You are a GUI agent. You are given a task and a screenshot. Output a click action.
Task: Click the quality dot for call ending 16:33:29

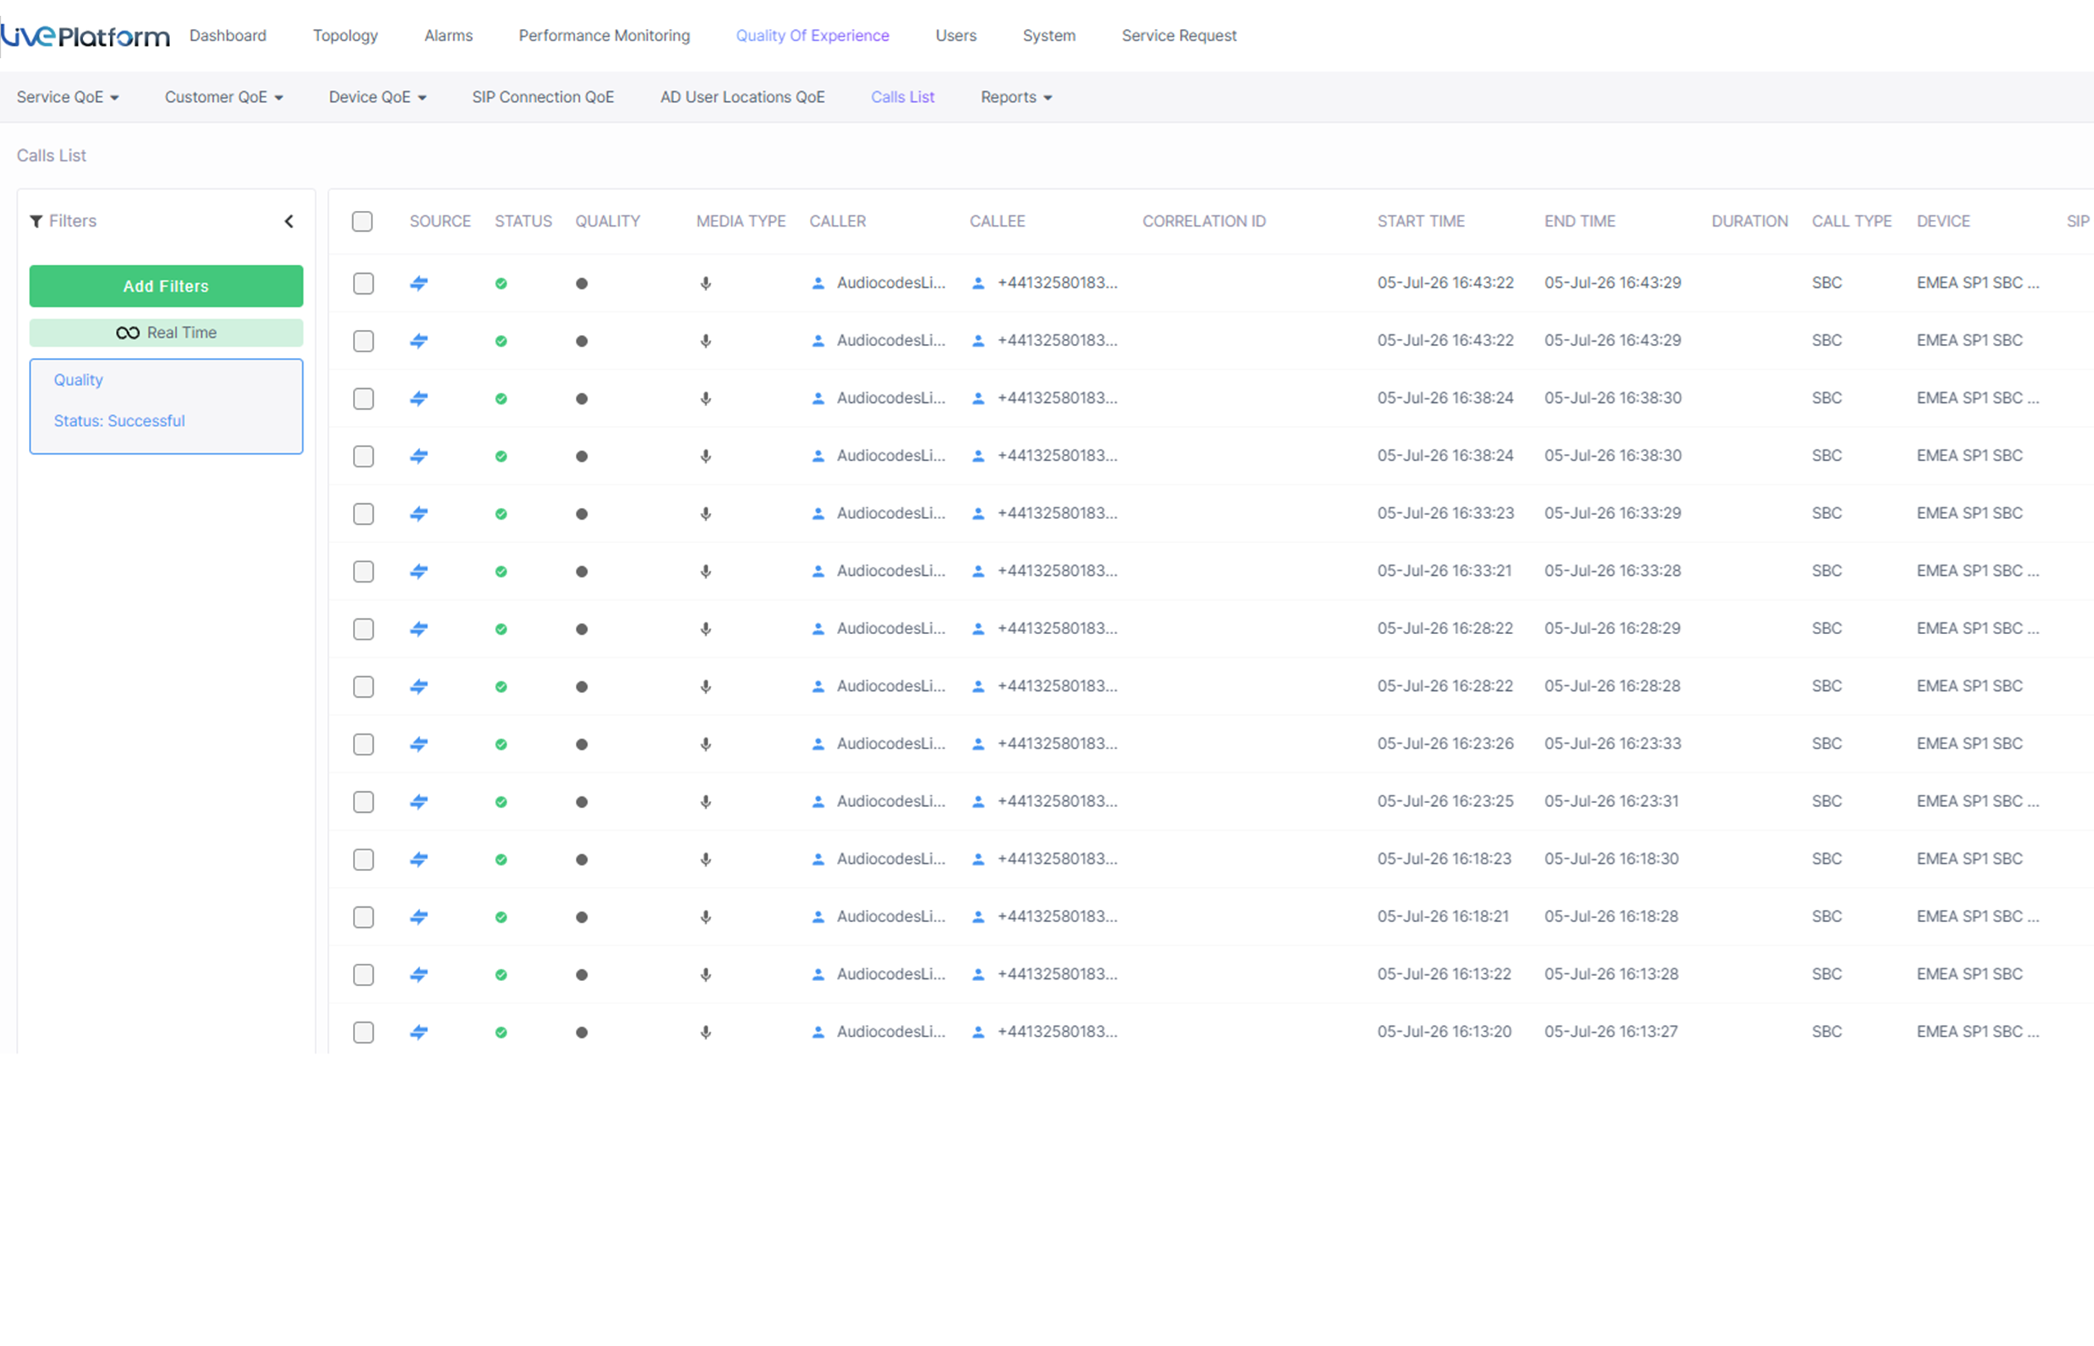582,514
